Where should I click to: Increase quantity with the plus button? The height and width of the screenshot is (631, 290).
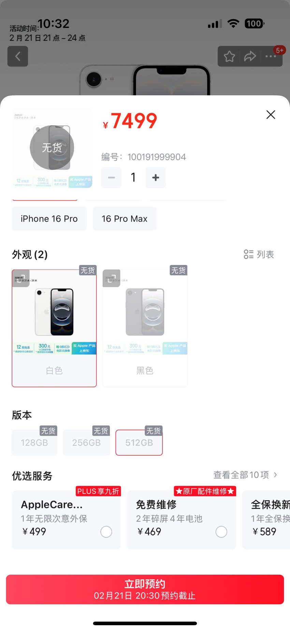click(156, 178)
